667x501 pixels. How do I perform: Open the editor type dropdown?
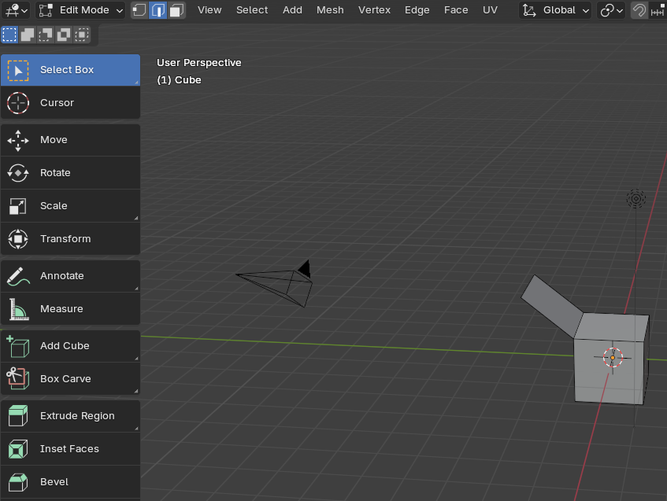point(17,10)
